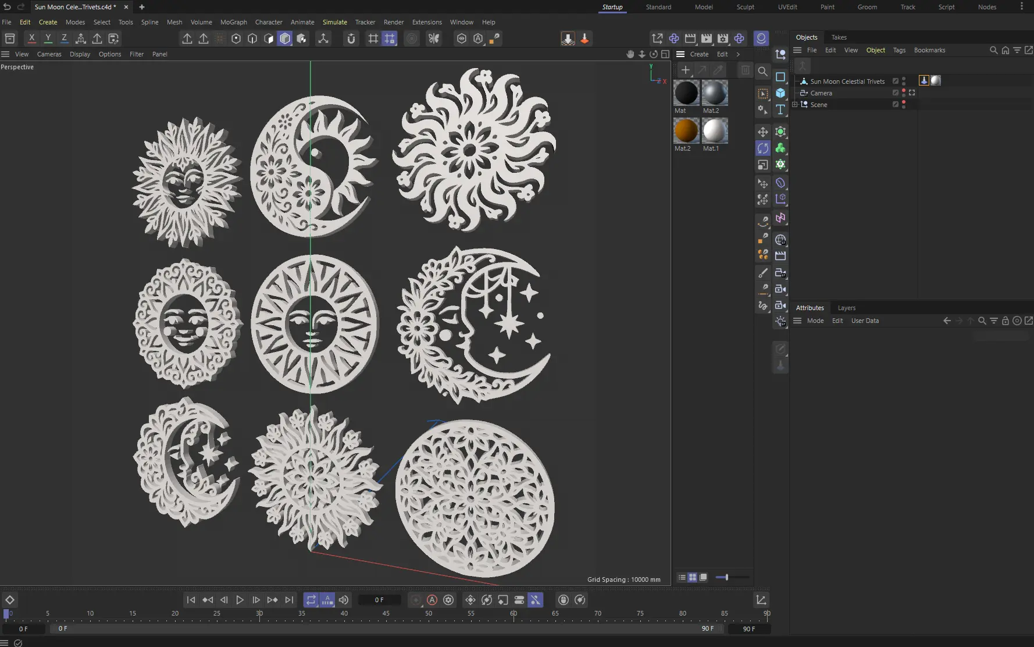The height and width of the screenshot is (647, 1034).
Task: Switch to the Sculpt layout
Action: click(745, 7)
